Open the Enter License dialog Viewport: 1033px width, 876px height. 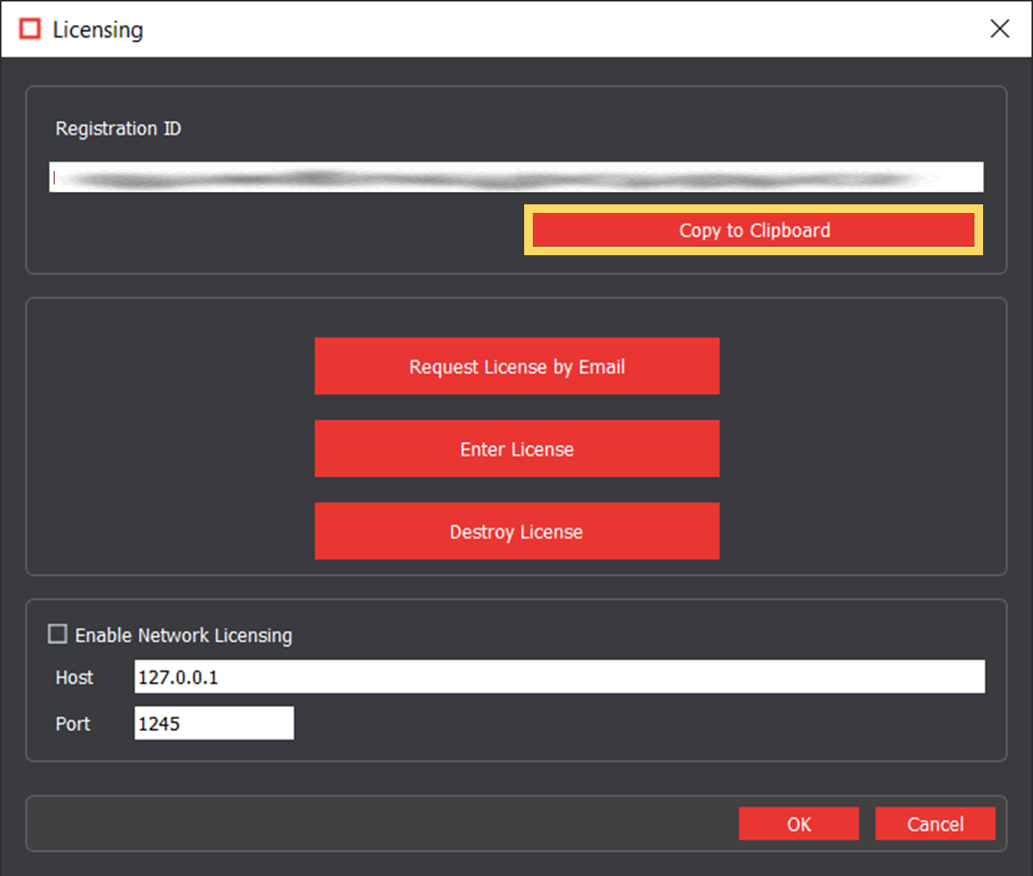coord(516,449)
